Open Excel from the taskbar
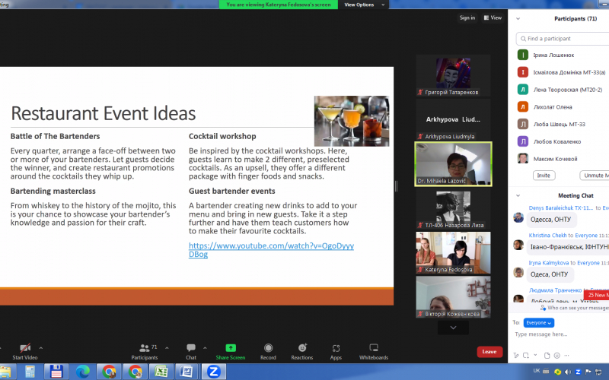609x380 pixels. click(161, 372)
